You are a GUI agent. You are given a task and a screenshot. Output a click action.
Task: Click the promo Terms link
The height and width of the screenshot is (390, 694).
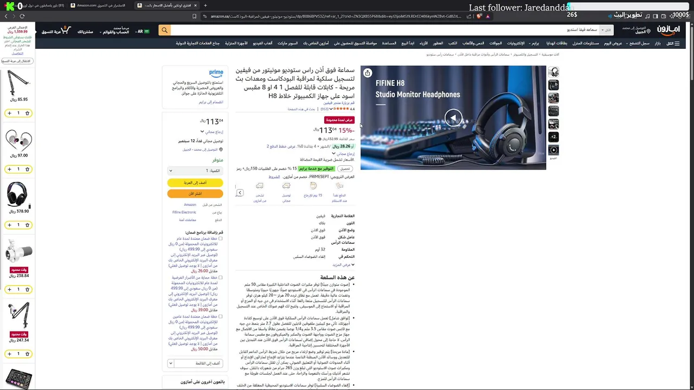click(274, 177)
